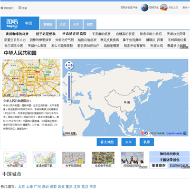The width and height of the screenshot is (190, 190).
Task: Click the 广州 city link
Action: point(37,187)
